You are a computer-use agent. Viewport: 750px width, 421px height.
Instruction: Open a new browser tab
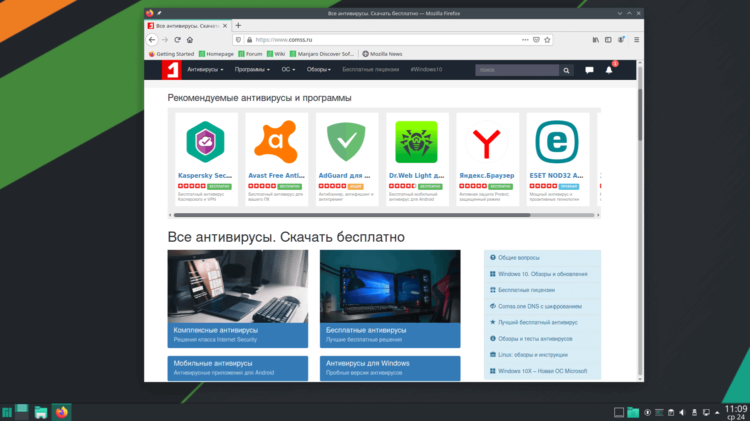point(238,25)
